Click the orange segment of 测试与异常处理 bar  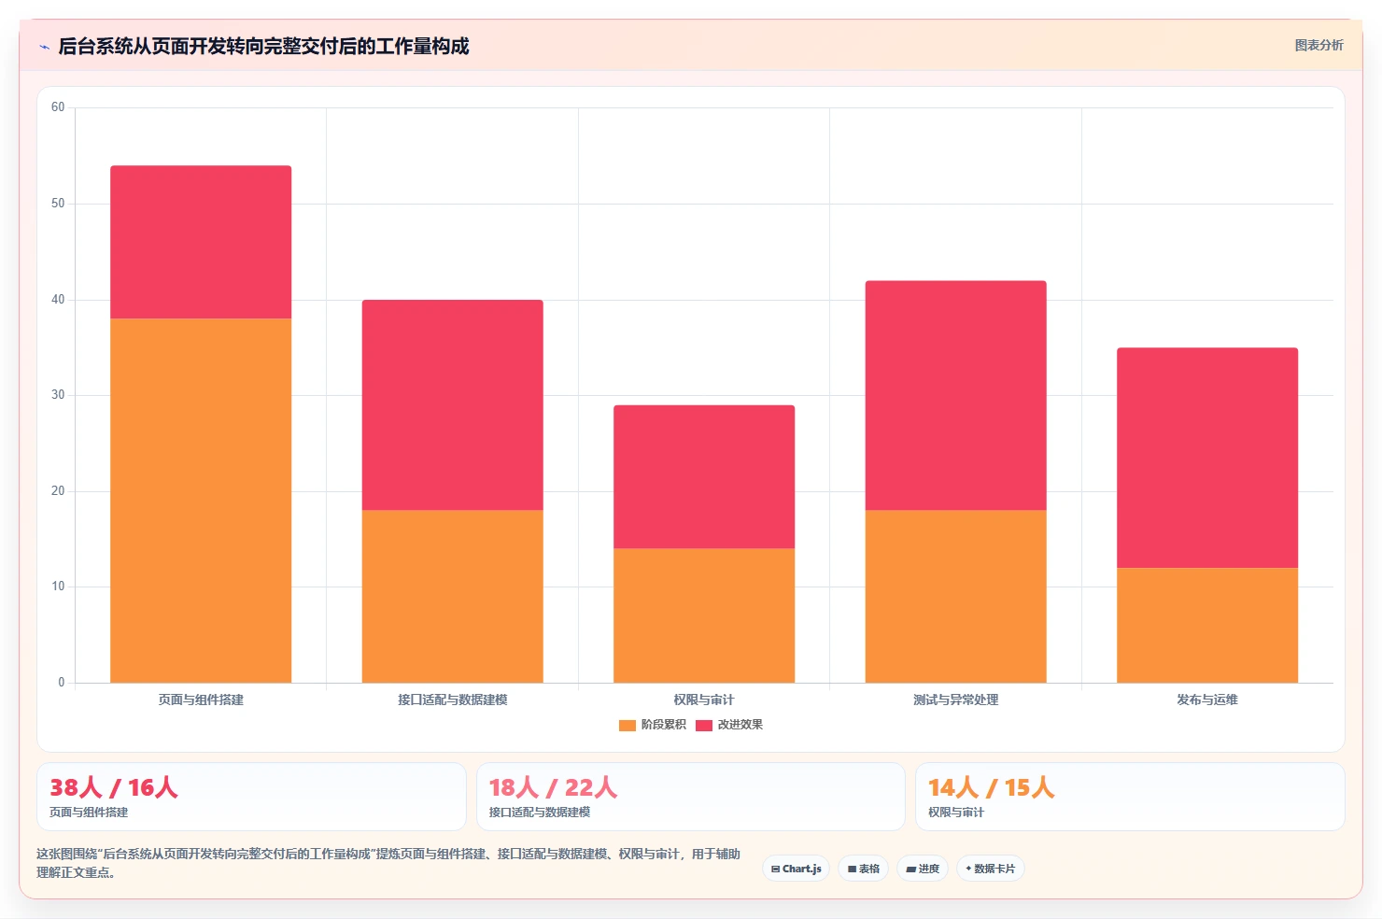click(956, 596)
